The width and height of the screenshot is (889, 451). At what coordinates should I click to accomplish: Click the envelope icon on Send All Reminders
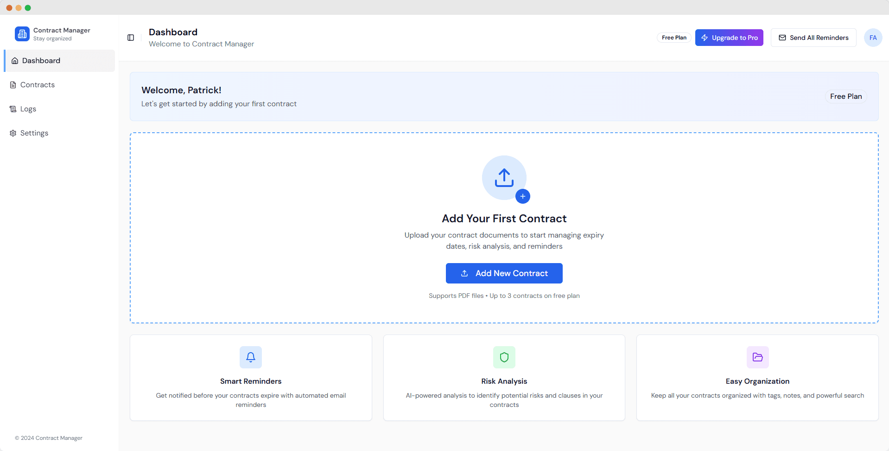(x=782, y=38)
